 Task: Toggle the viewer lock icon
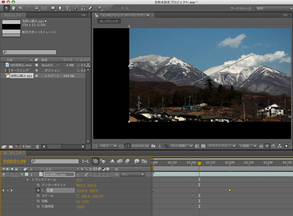coord(96,15)
